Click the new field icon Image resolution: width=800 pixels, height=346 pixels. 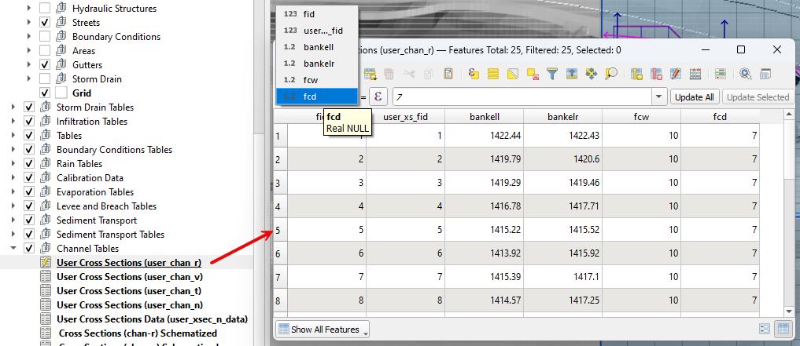[636, 74]
